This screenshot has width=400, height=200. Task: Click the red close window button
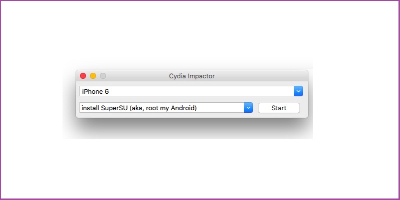click(x=83, y=76)
